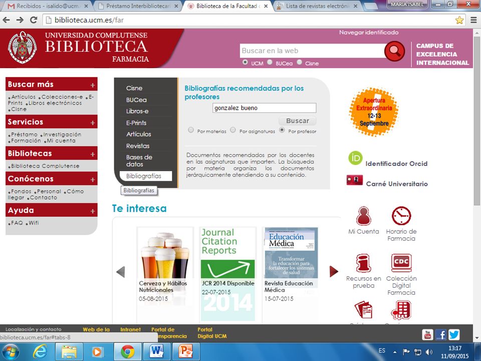481x361 pixels.
Task: Open PowerPoint from the taskbar
Action: pyautogui.click(x=186, y=352)
